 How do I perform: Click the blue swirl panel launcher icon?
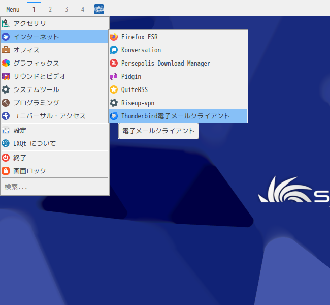[x=99, y=9]
